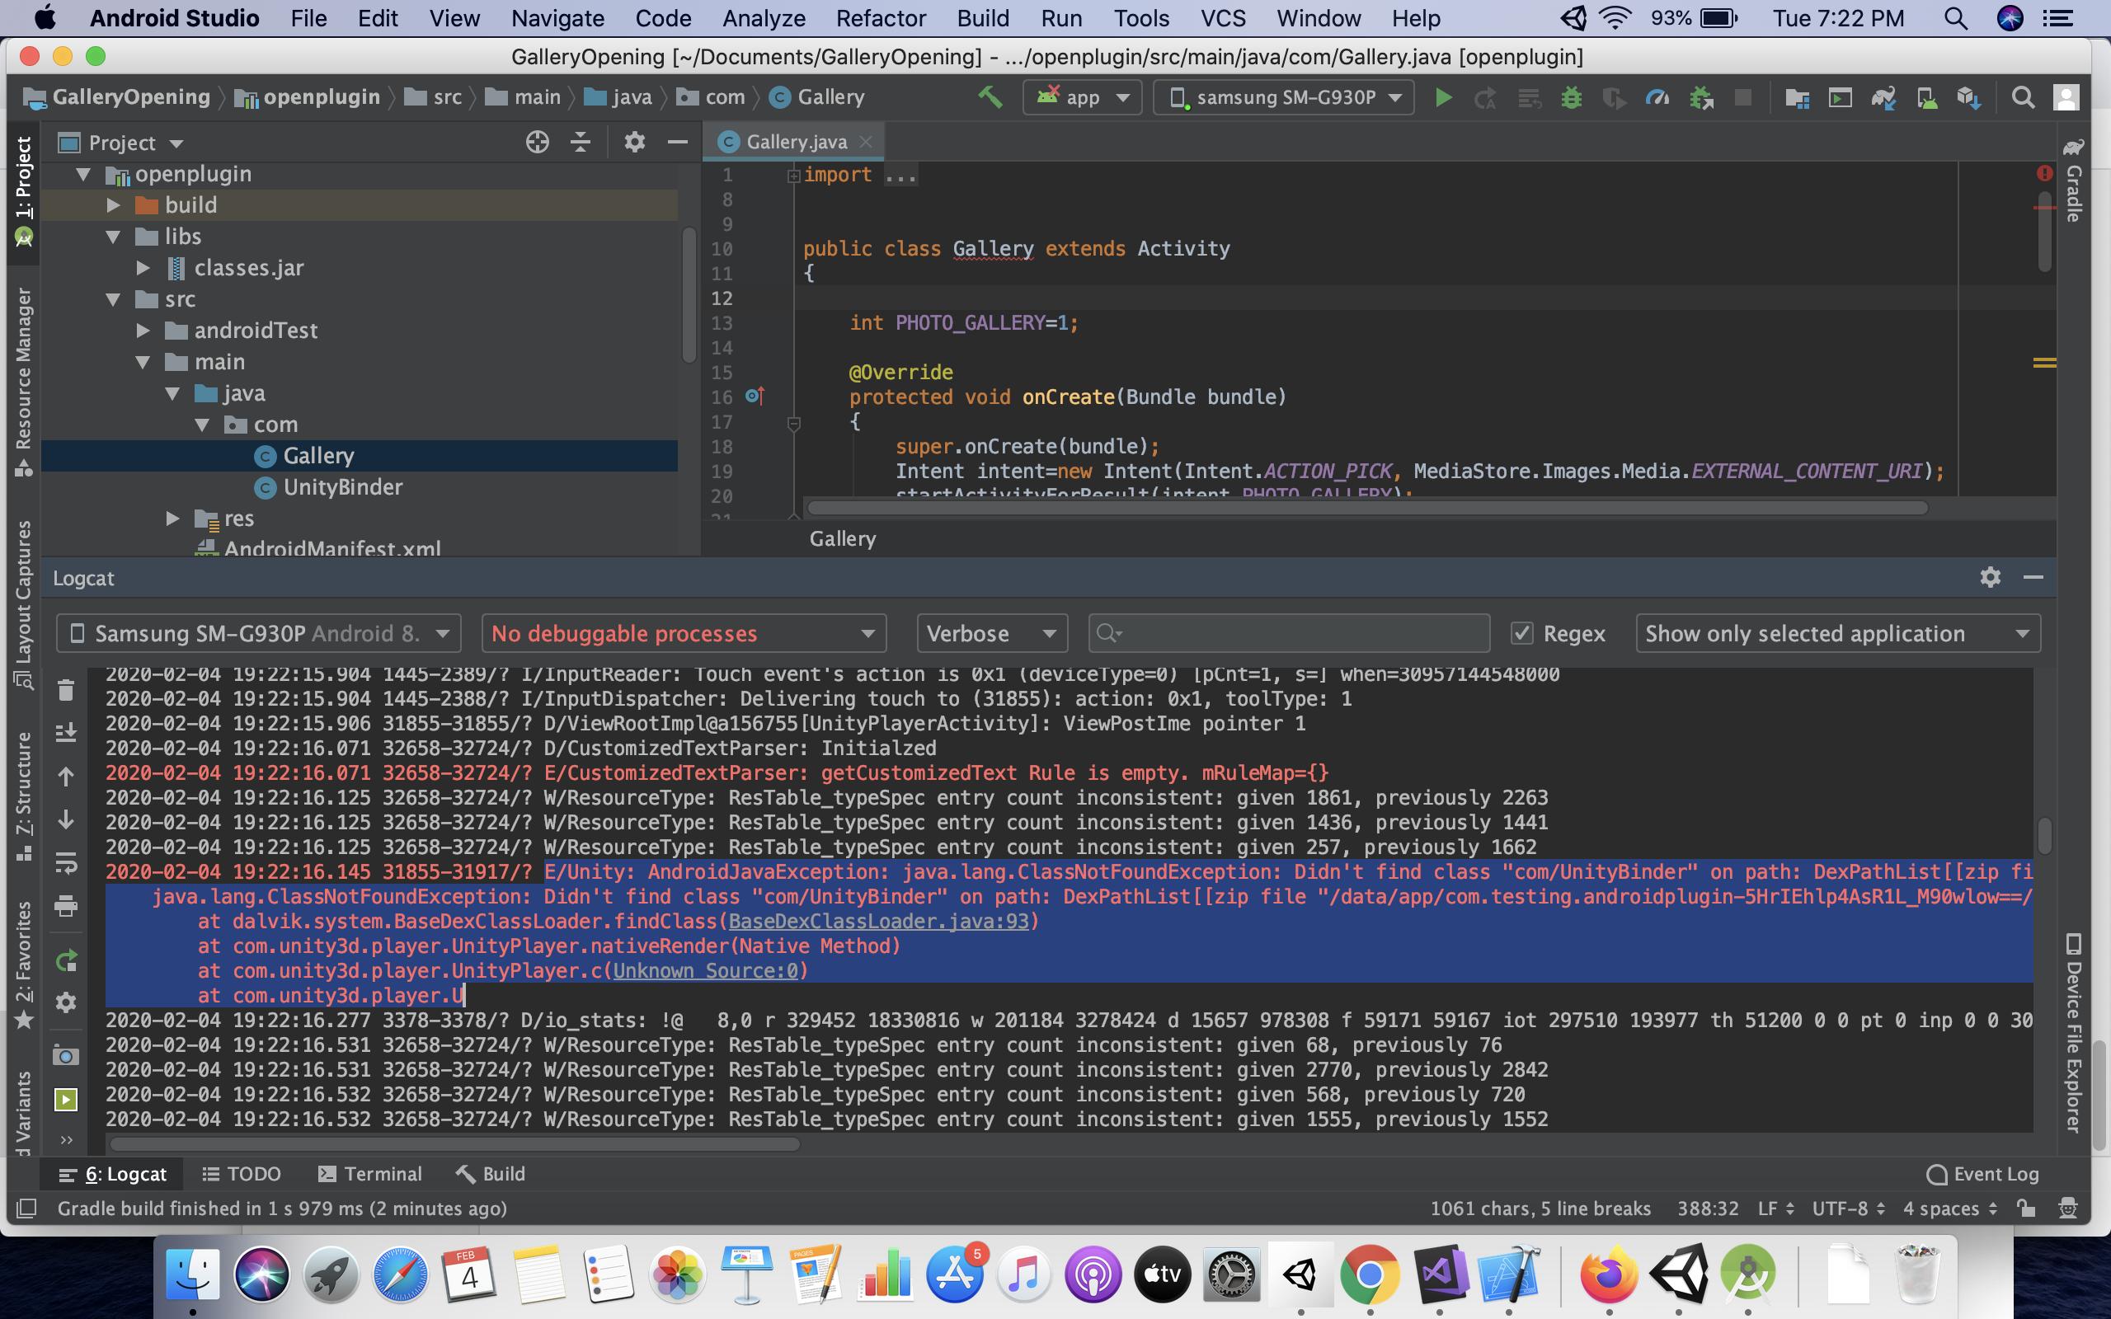The width and height of the screenshot is (2111, 1319).
Task: Switch to the Terminal tab
Action: (x=370, y=1174)
